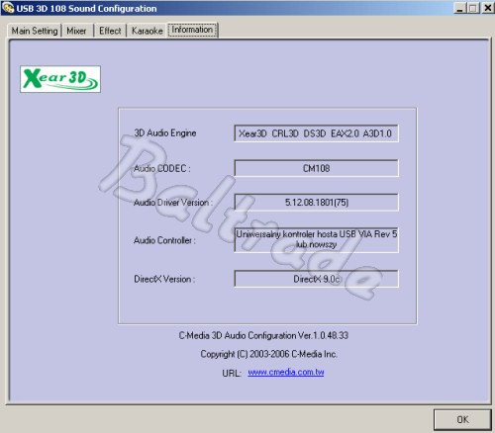Select the Effect tab
Image resolution: width=495 pixels, height=433 pixels.
click(x=110, y=31)
